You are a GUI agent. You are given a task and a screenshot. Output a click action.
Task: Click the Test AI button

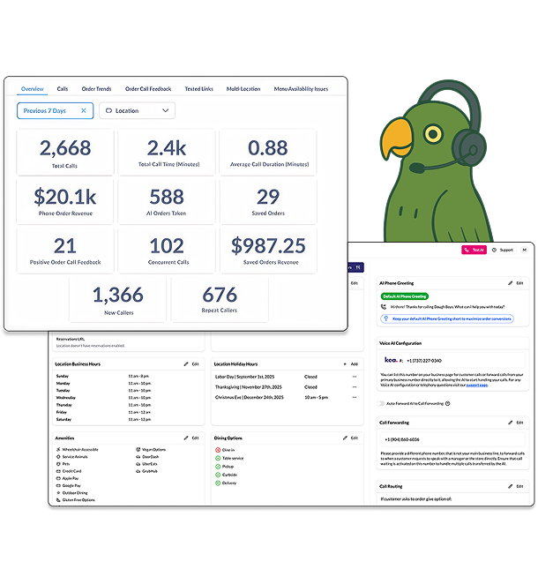pyautogui.click(x=474, y=250)
